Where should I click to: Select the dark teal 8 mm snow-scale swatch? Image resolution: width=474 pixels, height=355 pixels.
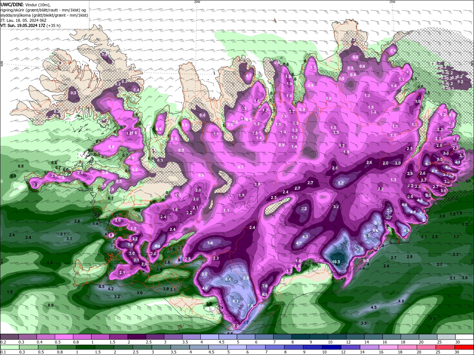point(300,337)
